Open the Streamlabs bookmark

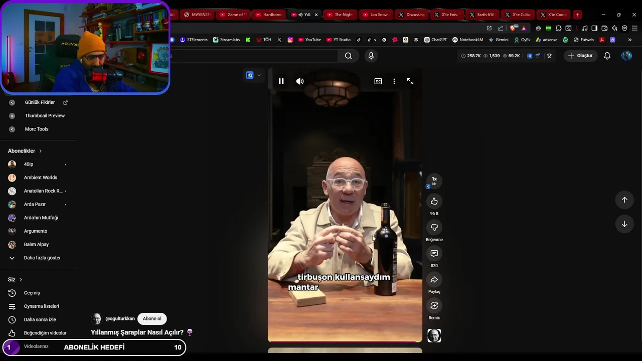[227, 40]
